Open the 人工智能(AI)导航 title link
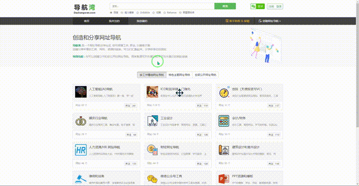The height and width of the screenshot is (186, 359). click(101, 89)
